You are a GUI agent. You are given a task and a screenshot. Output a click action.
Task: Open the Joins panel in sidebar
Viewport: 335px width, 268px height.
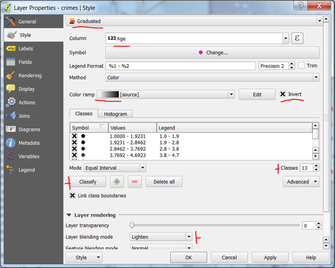24,116
